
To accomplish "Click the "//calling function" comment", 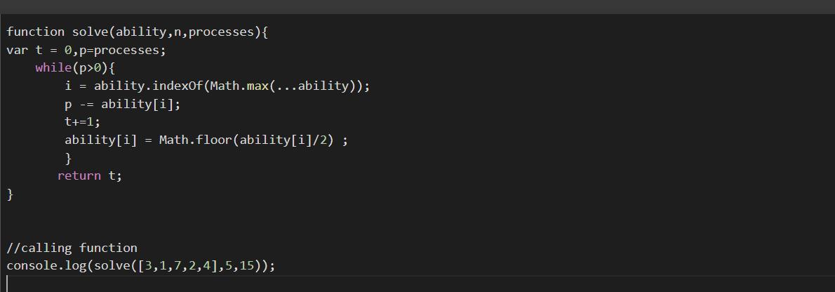I will tap(72, 248).
